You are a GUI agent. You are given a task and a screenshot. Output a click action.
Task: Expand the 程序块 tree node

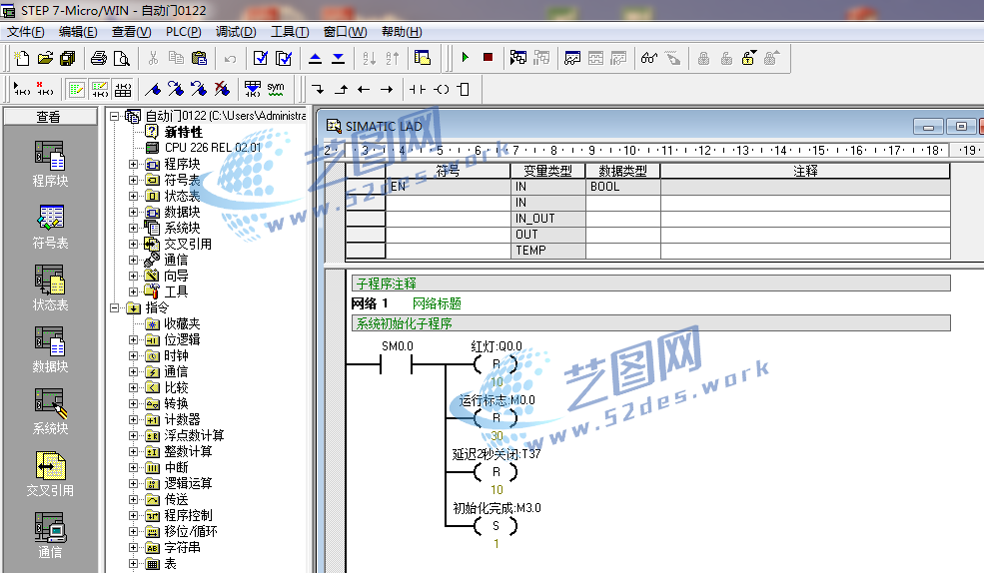click(133, 165)
